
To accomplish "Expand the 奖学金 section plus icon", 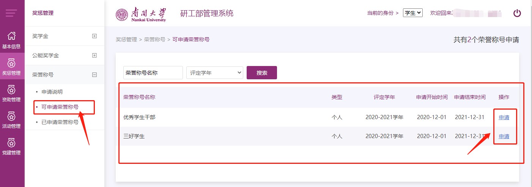I will click(x=94, y=36).
